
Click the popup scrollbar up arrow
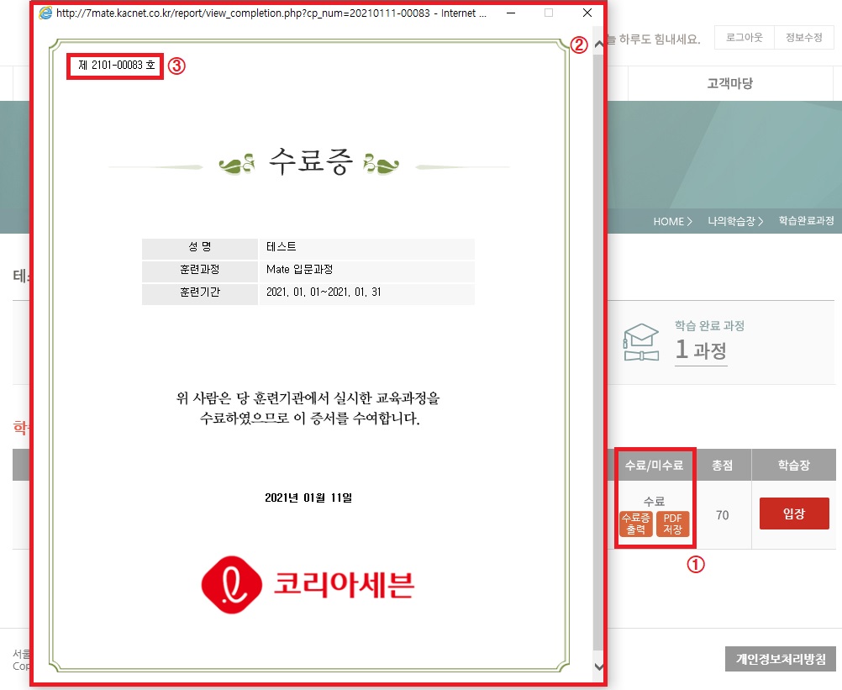pos(599,44)
